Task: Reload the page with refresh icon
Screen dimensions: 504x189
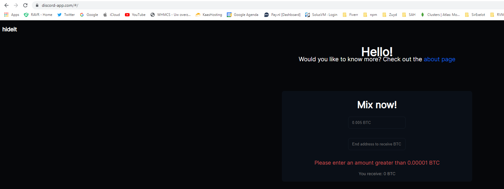Action: 25,5
